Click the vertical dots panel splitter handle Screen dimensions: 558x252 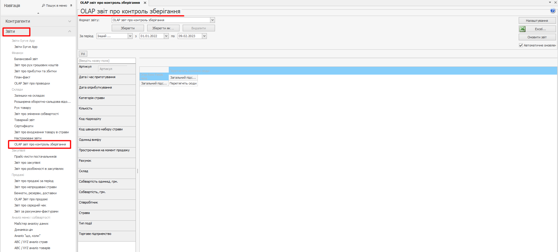(137, 171)
